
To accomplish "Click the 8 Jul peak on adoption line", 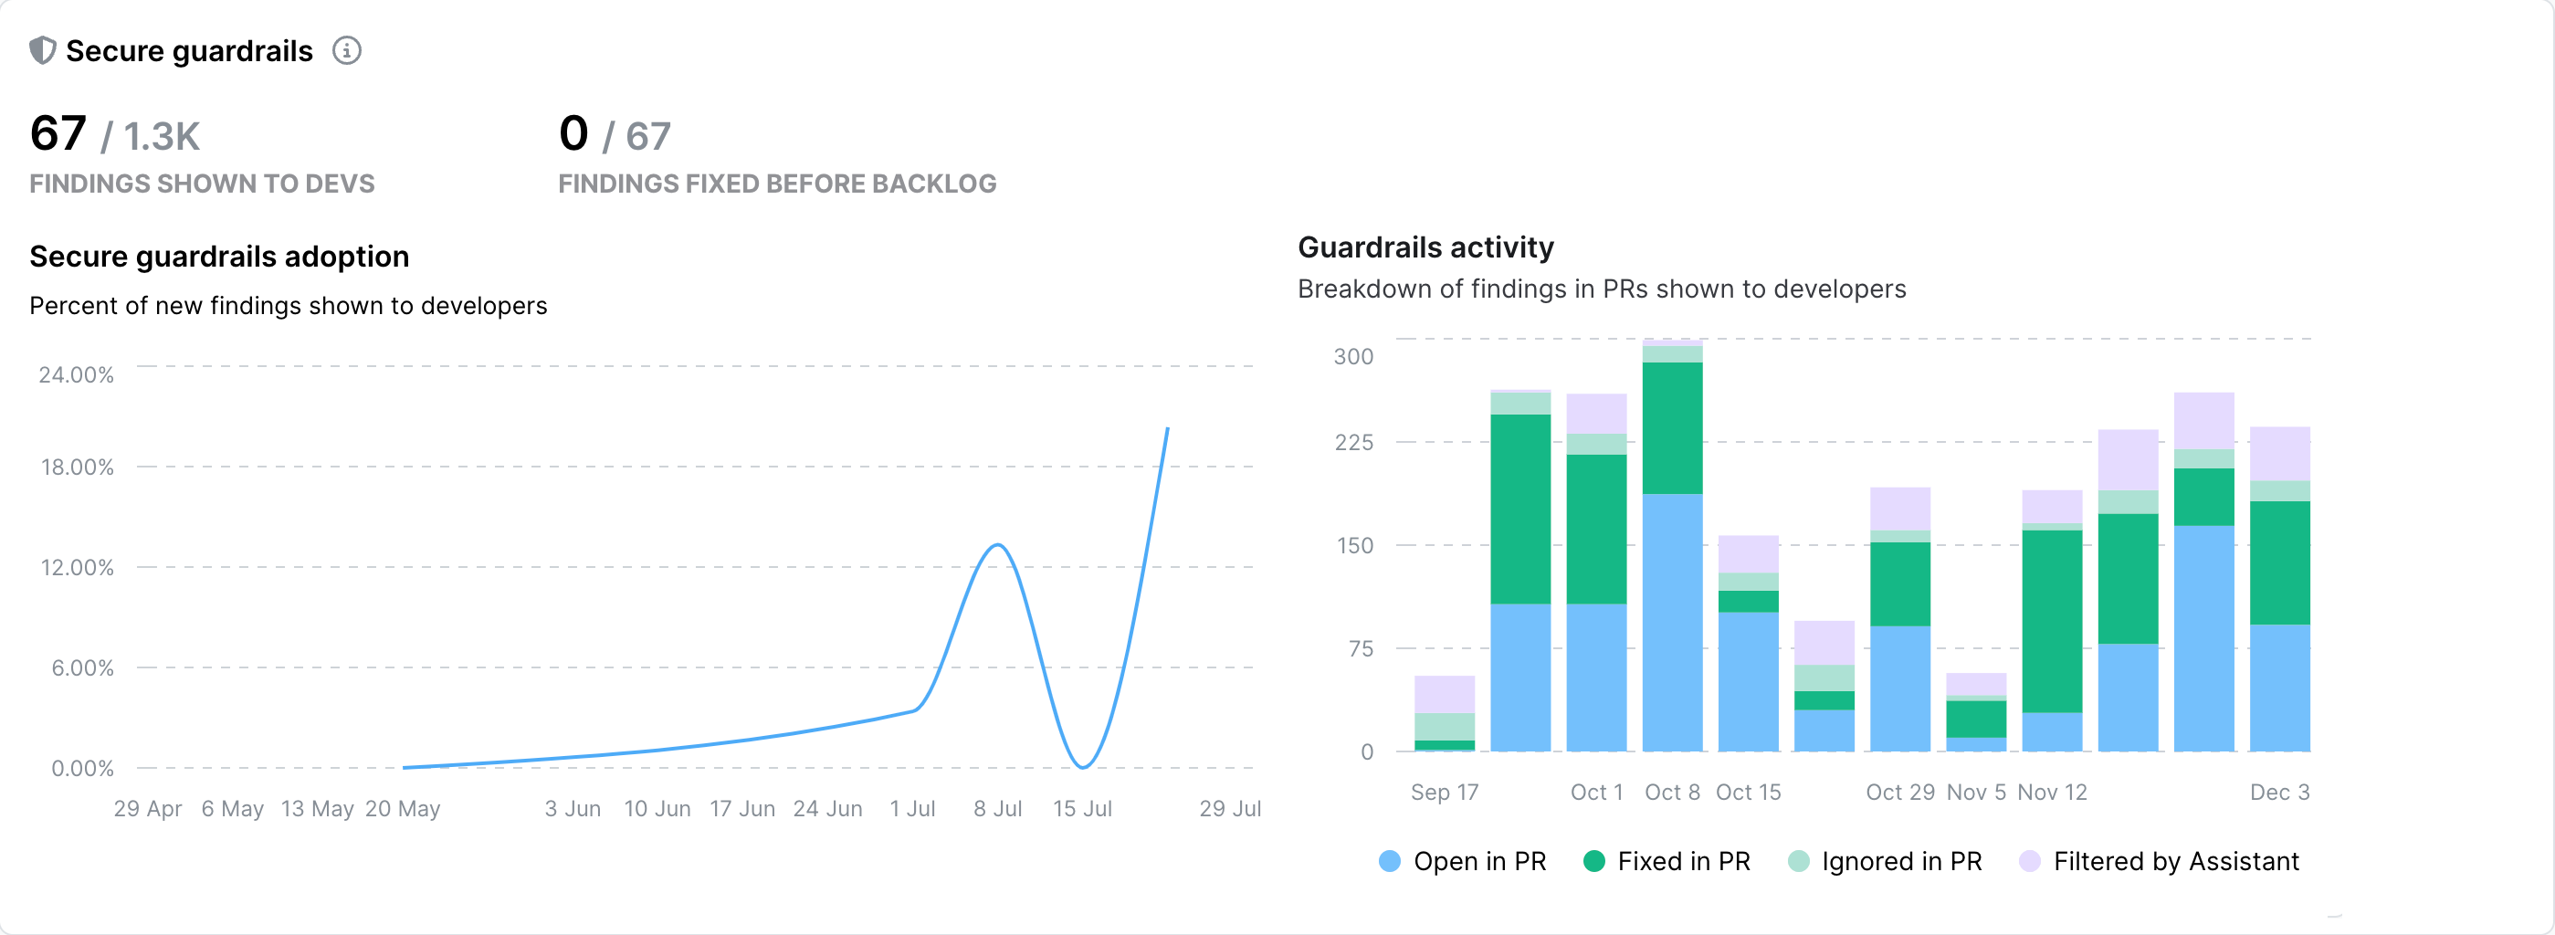I will (998, 544).
